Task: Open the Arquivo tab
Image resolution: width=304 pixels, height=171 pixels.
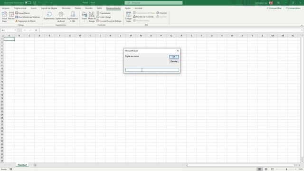Action: pyautogui.click(x=6, y=8)
